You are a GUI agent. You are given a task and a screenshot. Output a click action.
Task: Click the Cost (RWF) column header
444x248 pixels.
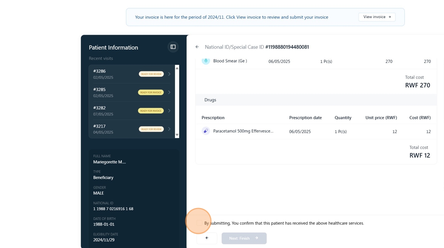click(420, 118)
